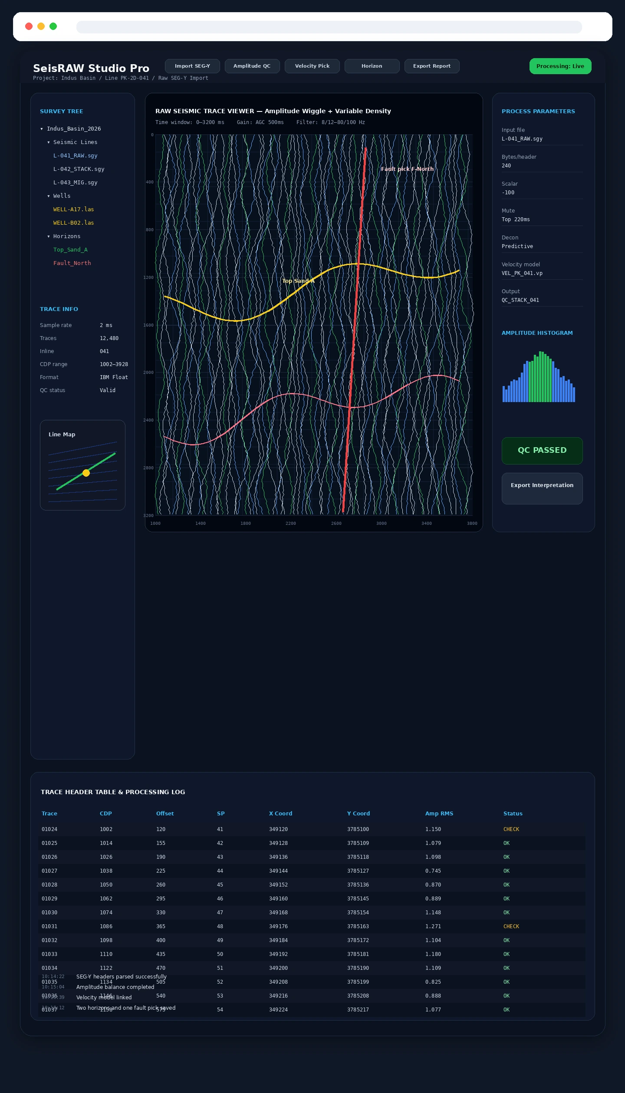Click the Top Sand A horizon label
The image size is (625, 1093).
[298, 281]
